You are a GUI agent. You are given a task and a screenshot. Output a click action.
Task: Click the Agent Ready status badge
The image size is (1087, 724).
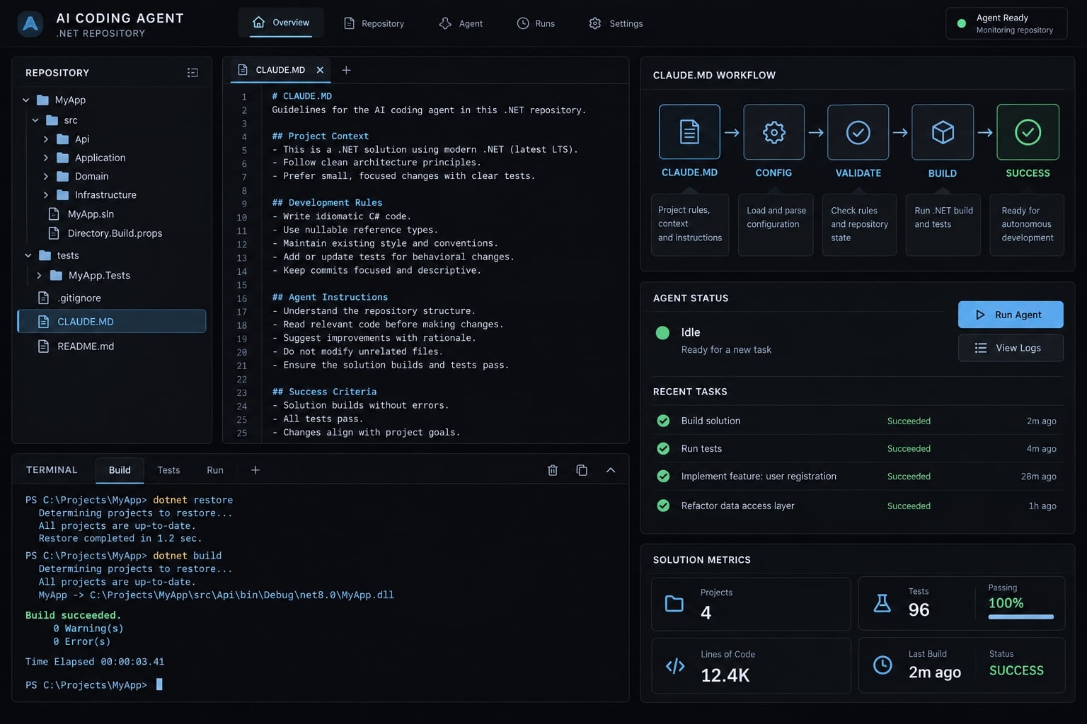click(x=1006, y=23)
